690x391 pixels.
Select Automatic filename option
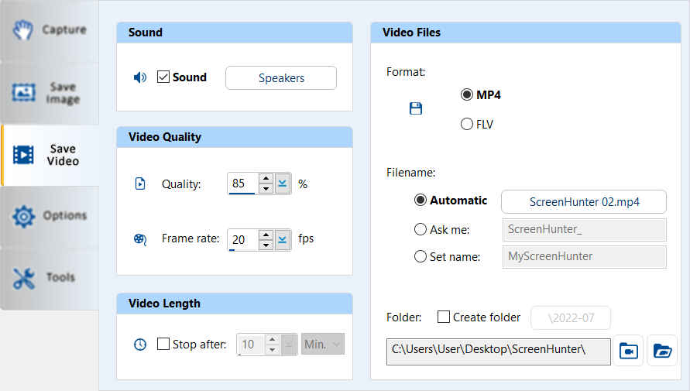[x=421, y=200]
